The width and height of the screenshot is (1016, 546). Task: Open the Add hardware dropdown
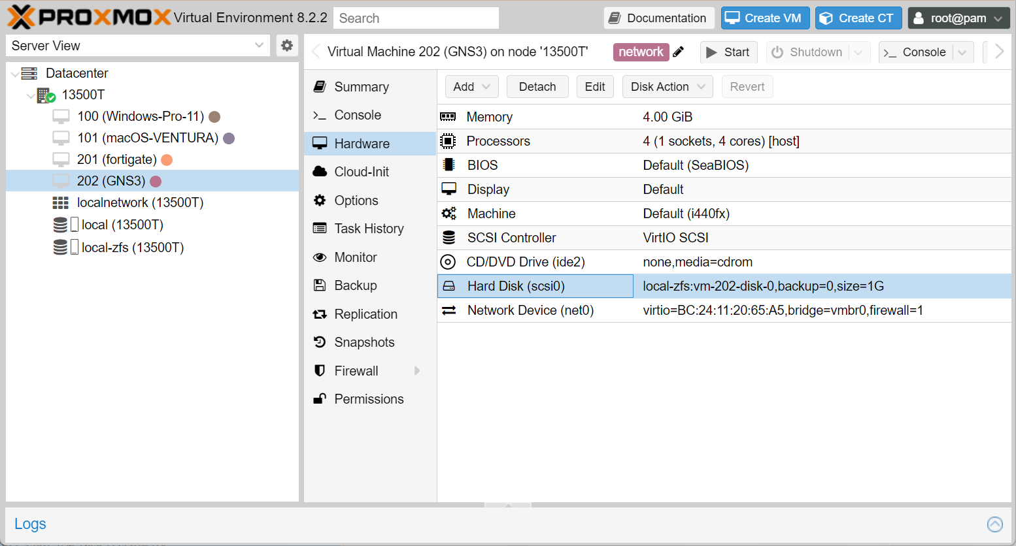pyautogui.click(x=471, y=87)
